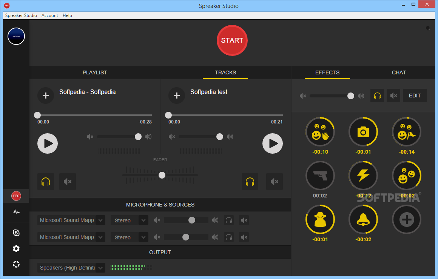Click max volume icon of first microphone source
This screenshot has height=279, width=438.
(215, 220)
